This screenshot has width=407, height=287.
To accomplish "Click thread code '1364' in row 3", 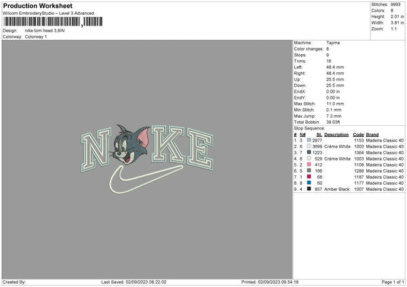I will point(359,152).
